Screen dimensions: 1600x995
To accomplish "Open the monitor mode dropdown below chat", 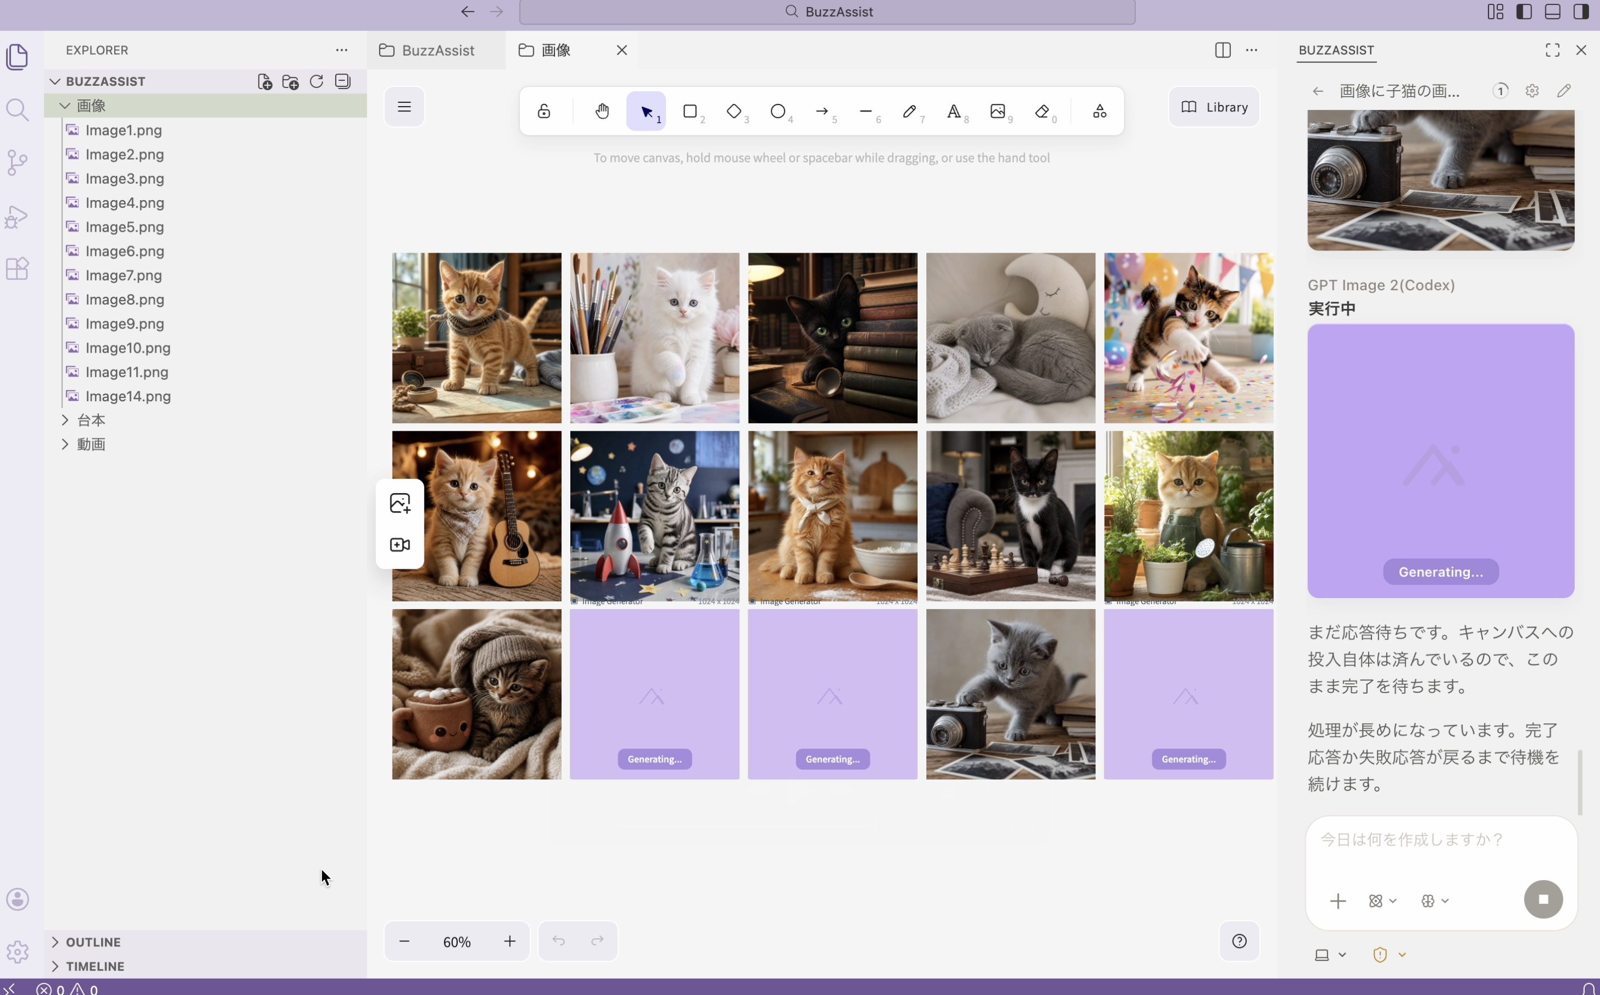I will (1330, 955).
